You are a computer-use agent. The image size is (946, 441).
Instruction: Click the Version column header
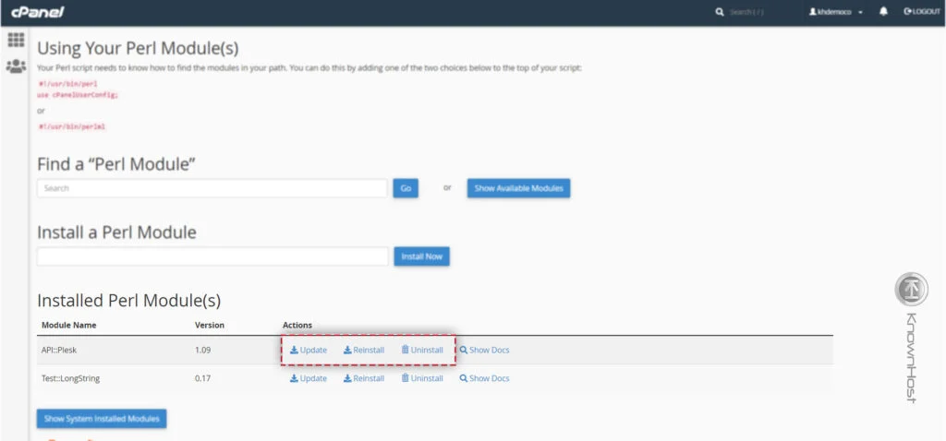coord(210,325)
